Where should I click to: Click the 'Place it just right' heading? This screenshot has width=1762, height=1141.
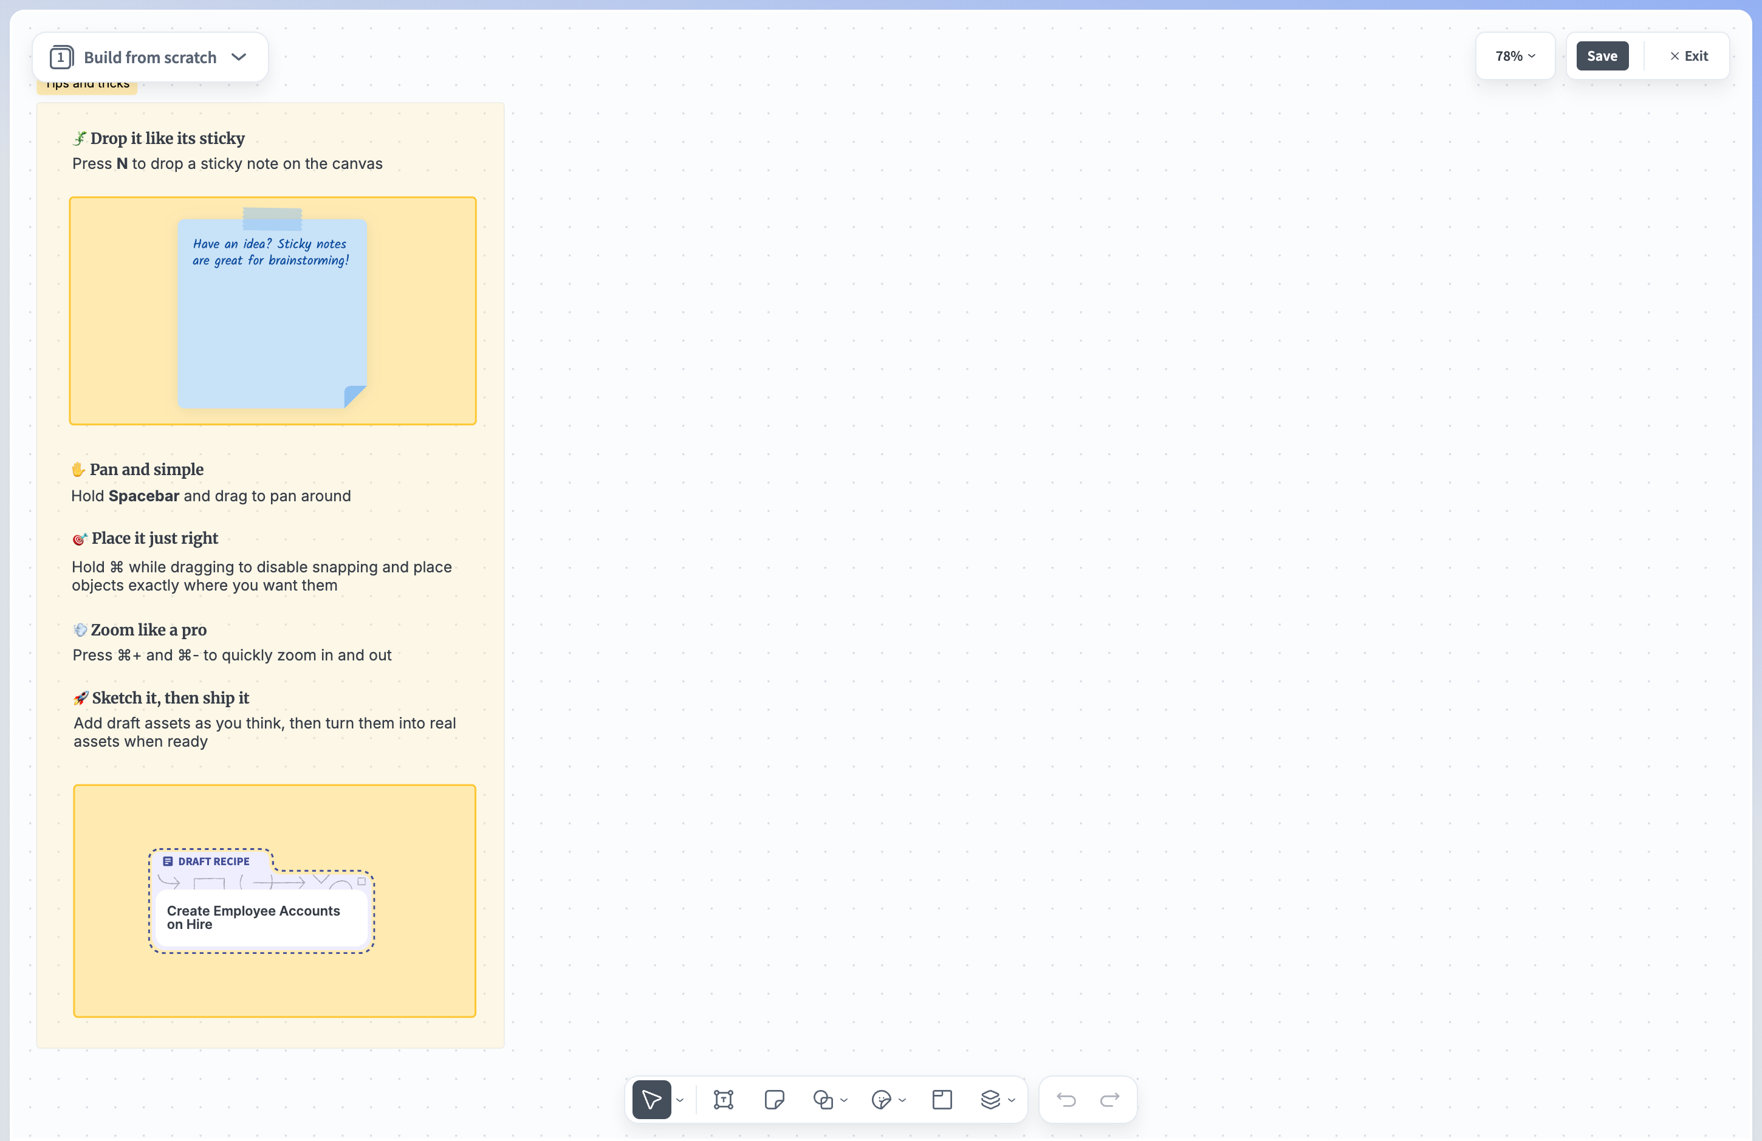coord(155,538)
